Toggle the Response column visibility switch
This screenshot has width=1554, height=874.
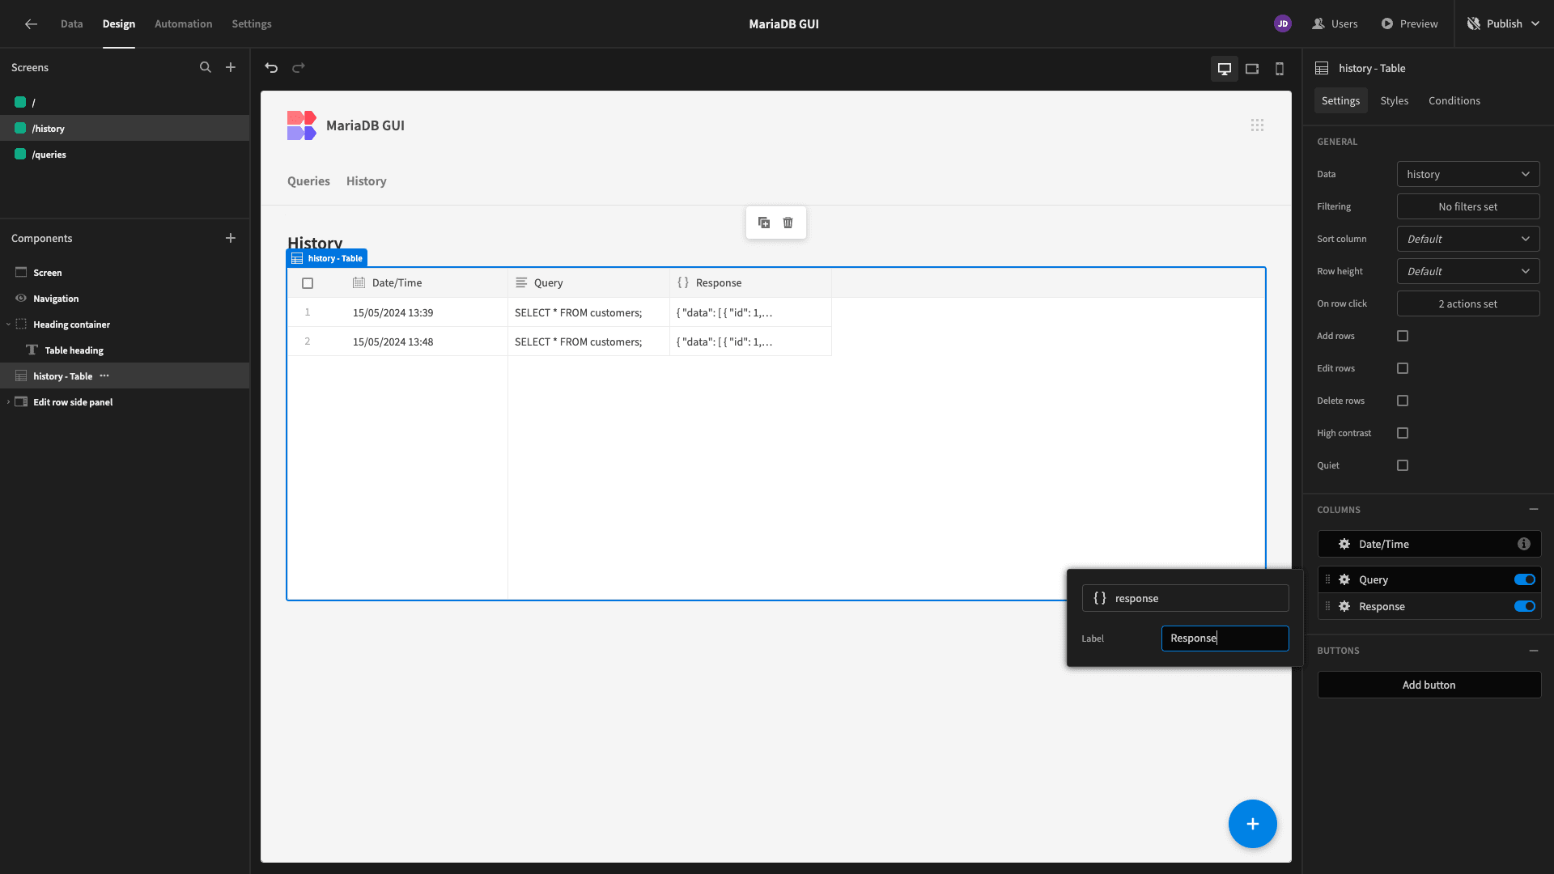click(x=1525, y=606)
